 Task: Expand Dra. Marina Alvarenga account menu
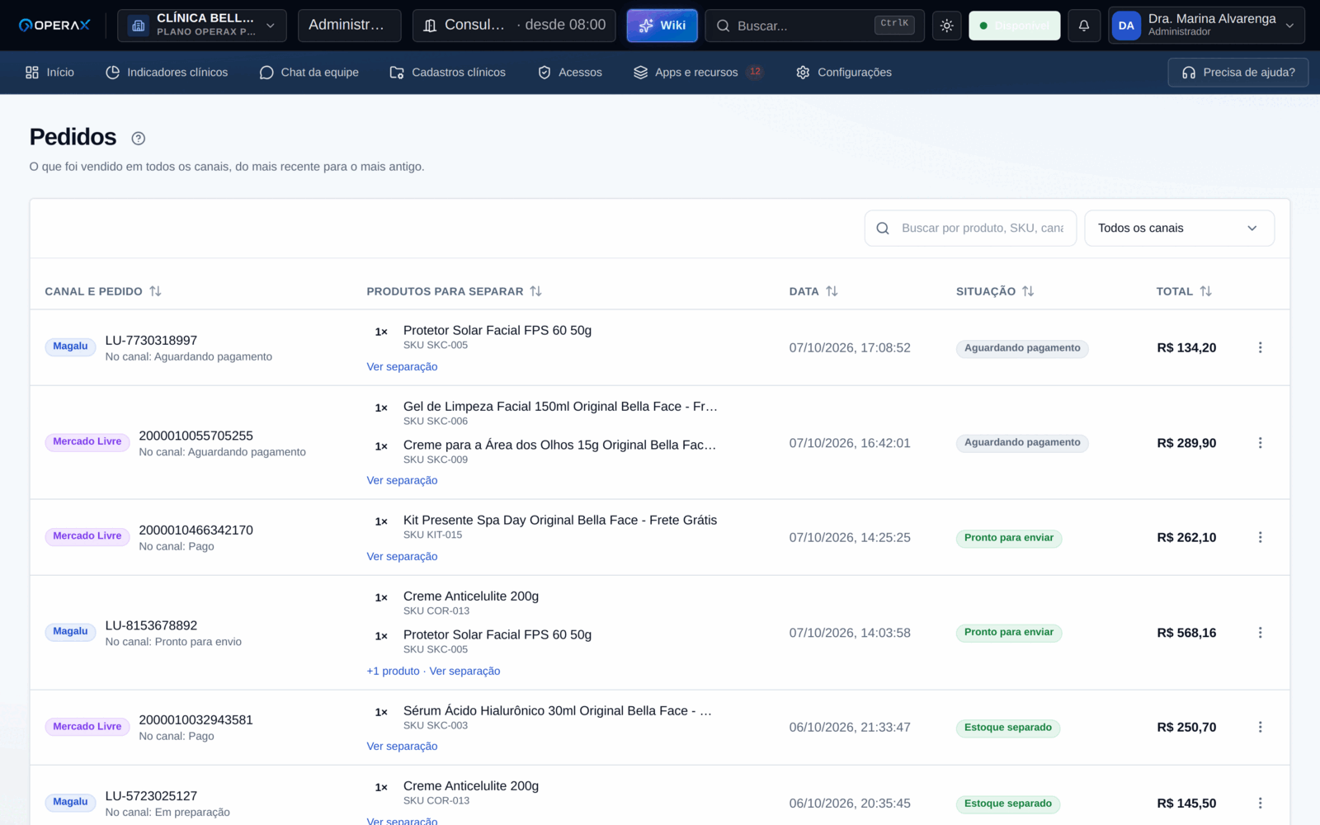[1206, 26]
